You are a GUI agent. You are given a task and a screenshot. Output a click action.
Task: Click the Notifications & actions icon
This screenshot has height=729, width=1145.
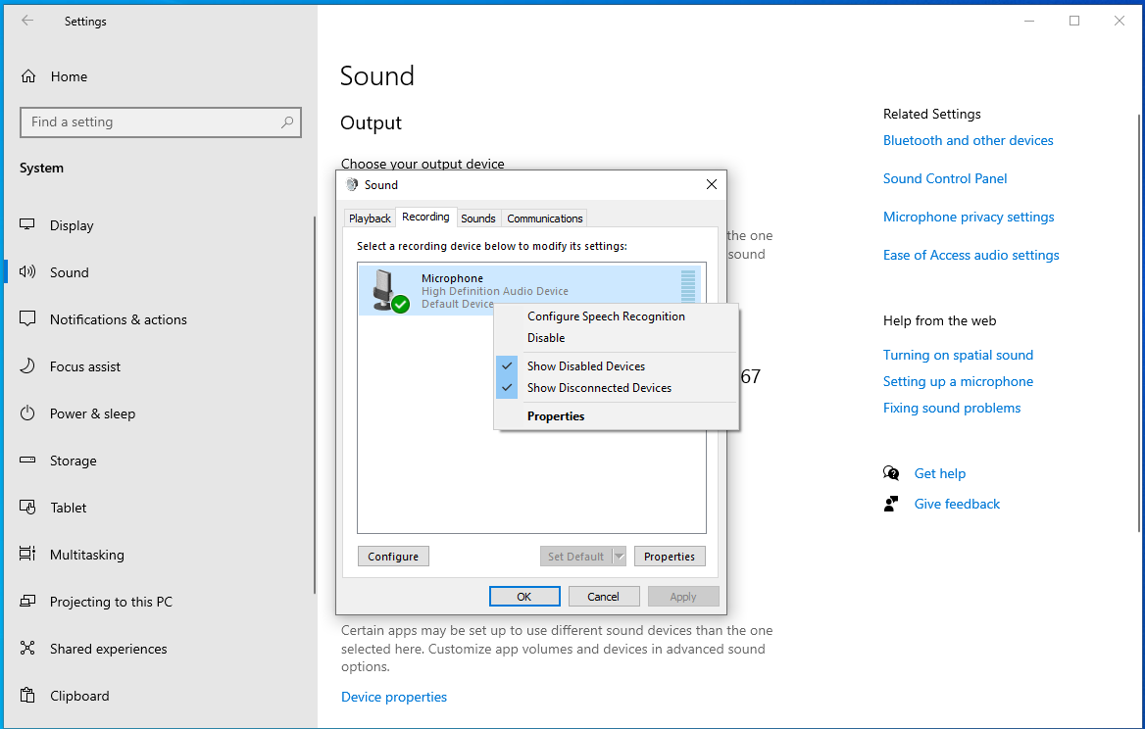click(x=27, y=318)
